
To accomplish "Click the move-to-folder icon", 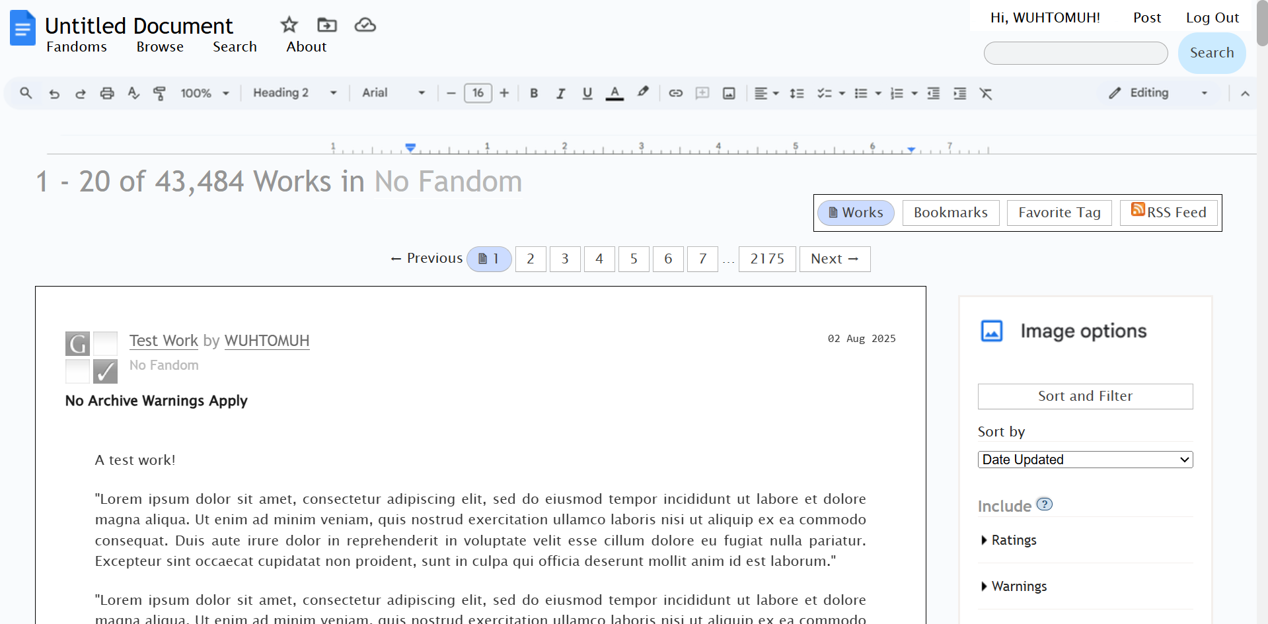I will (x=327, y=25).
